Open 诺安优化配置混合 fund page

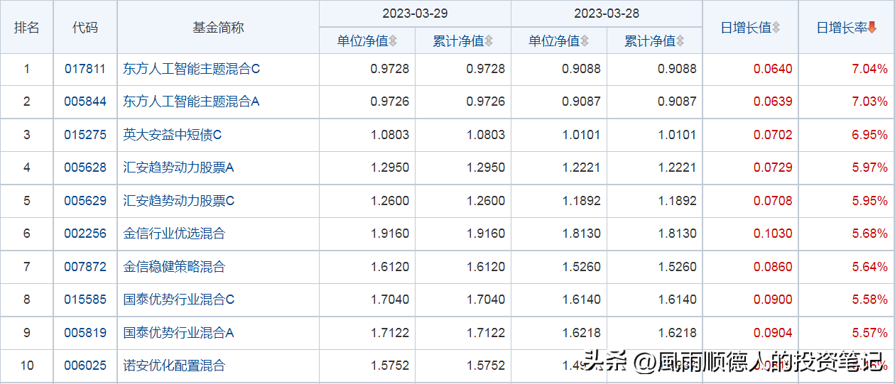(x=174, y=366)
